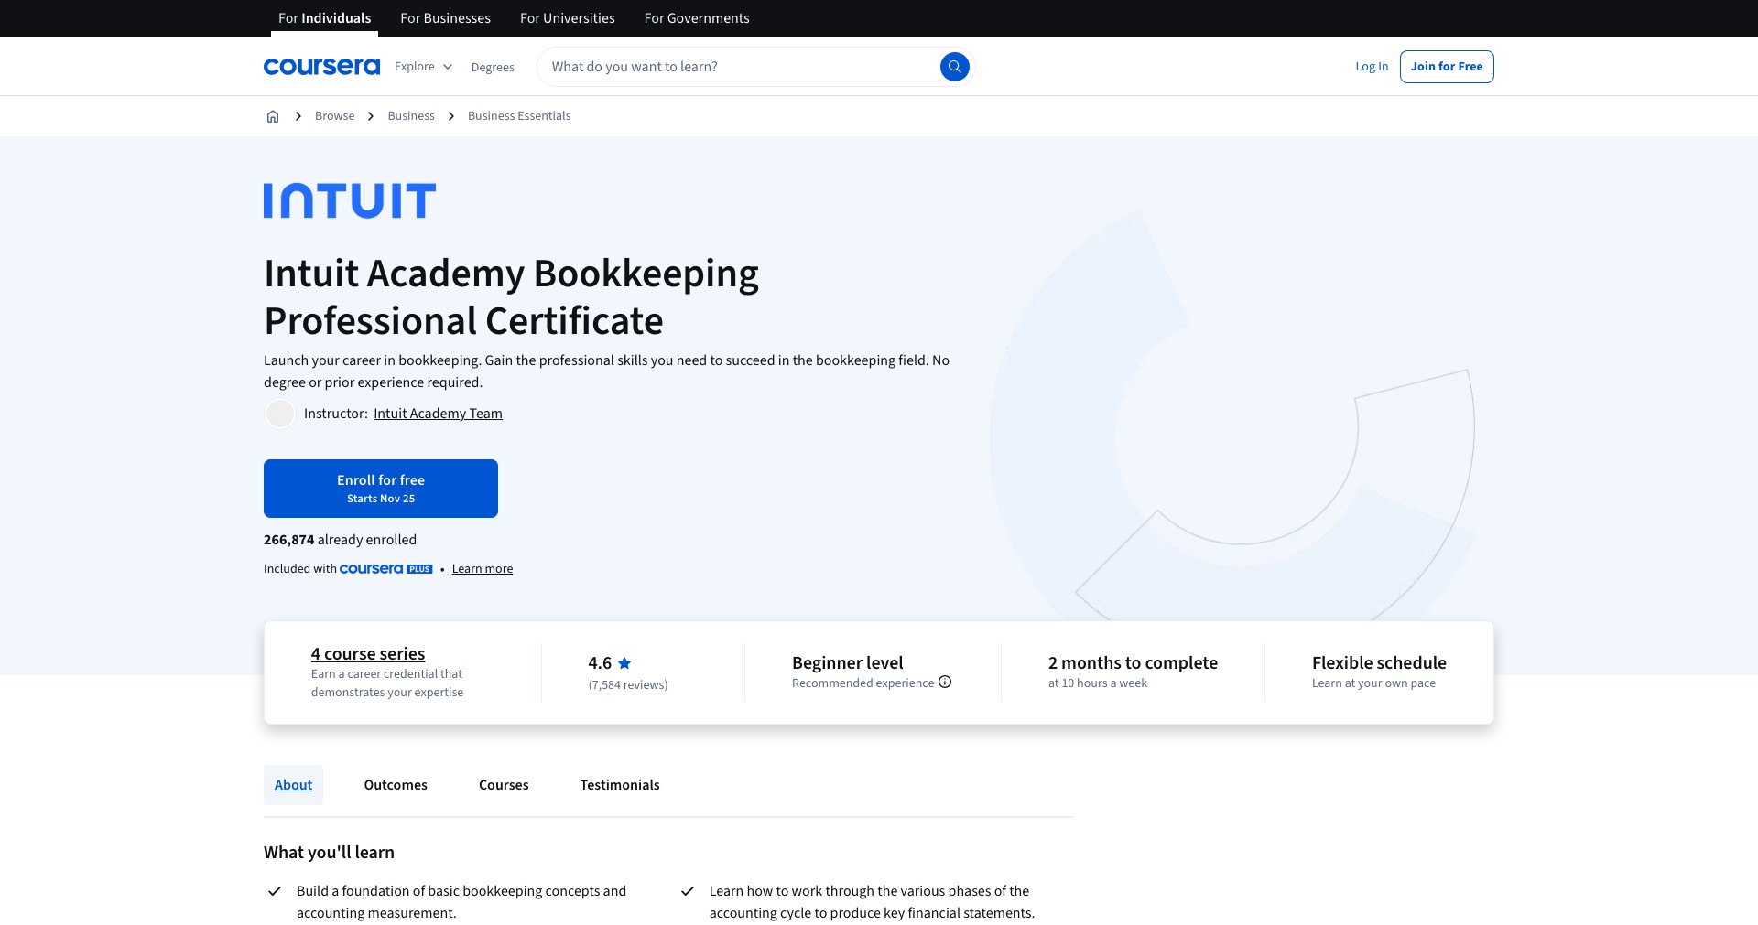Click the Join for Free button

pyautogui.click(x=1447, y=67)
